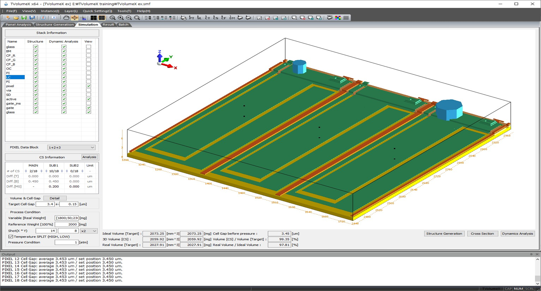Click the Dynamics Analysis button

click(x=518, y=234)
